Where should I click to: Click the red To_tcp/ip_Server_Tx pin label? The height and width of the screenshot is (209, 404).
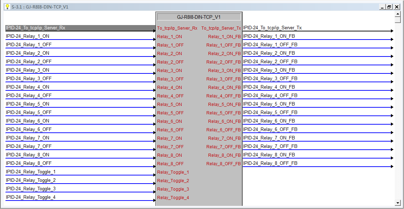coord(221,28)
